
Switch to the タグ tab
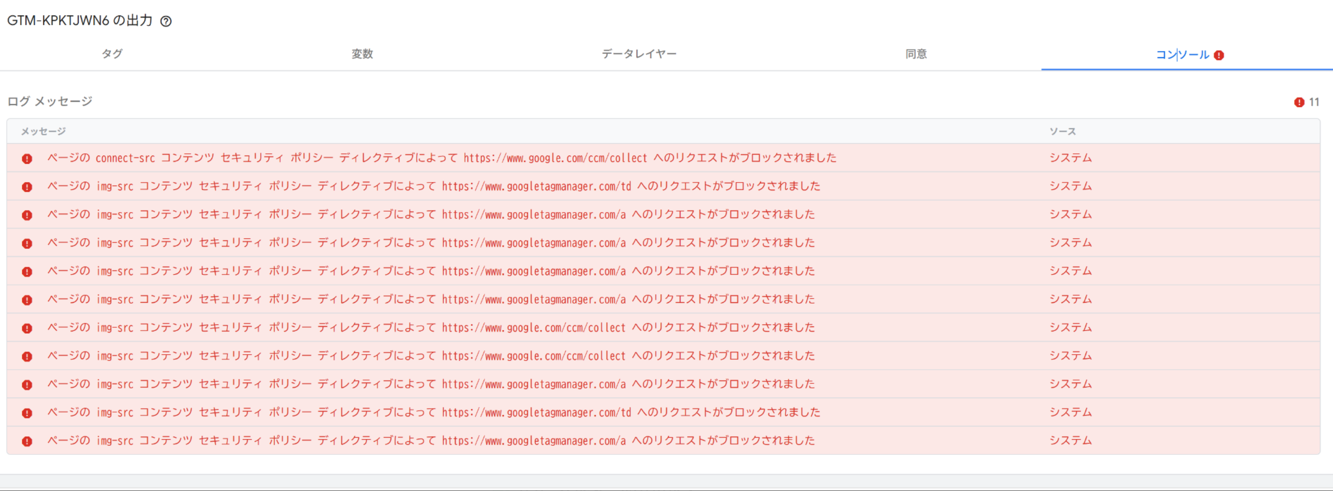tap(112, 54)
